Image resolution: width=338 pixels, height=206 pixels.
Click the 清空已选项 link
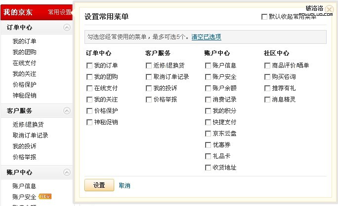coord(206,37)
